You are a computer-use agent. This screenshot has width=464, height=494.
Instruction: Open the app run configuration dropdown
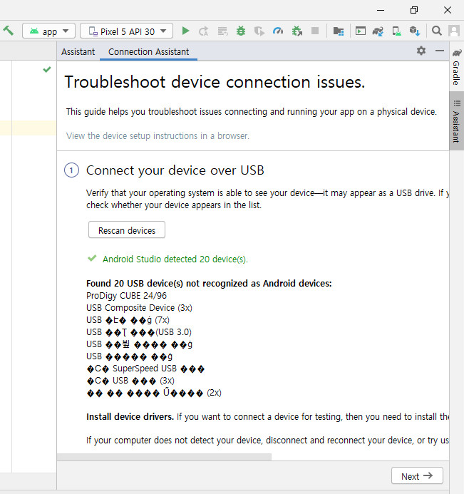tap(49, 31)
